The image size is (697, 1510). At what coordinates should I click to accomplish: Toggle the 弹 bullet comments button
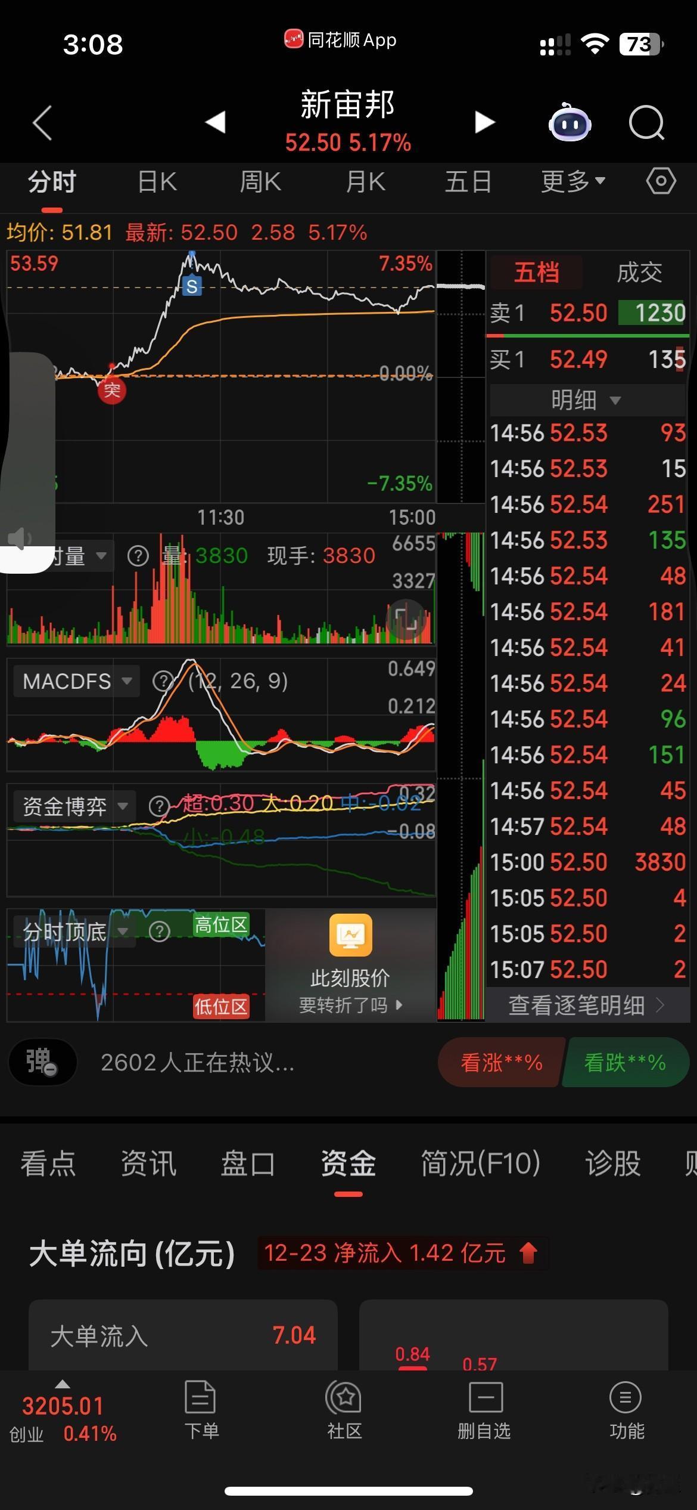tap(42, 1062)
